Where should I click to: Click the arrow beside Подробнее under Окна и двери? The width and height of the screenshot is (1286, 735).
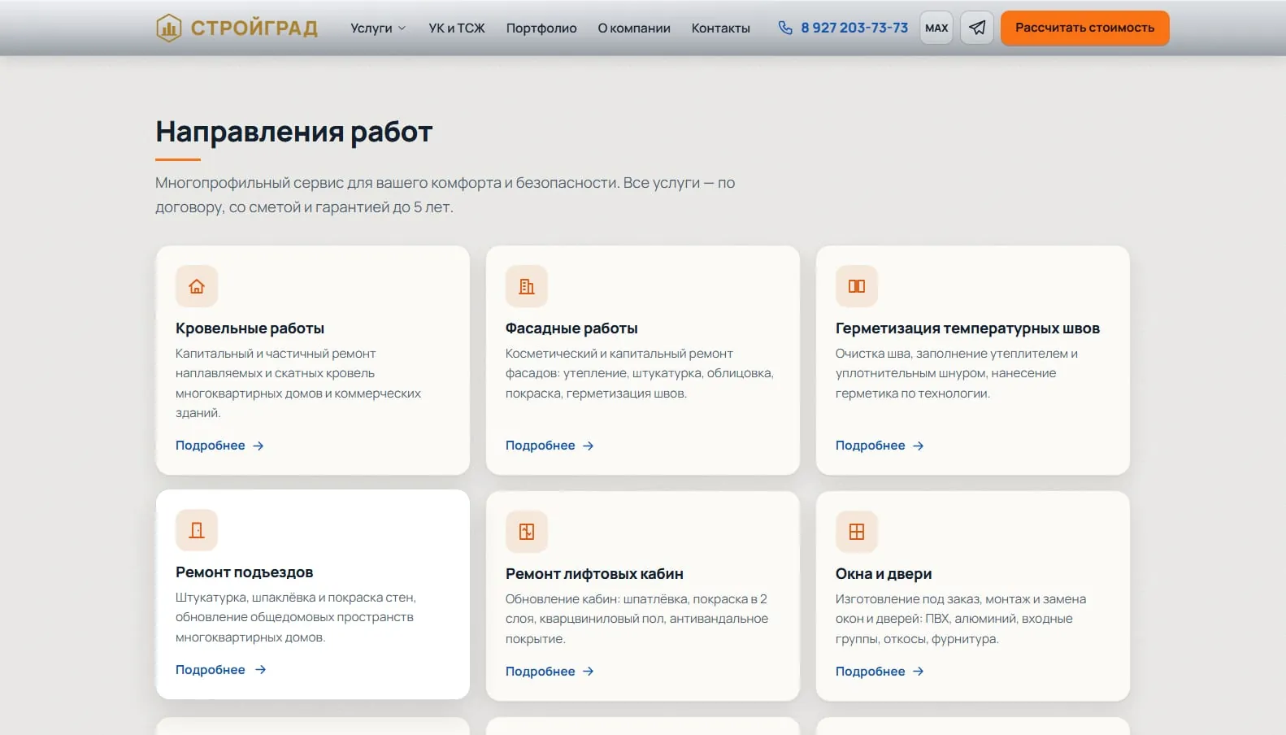[x=919, y=672]
